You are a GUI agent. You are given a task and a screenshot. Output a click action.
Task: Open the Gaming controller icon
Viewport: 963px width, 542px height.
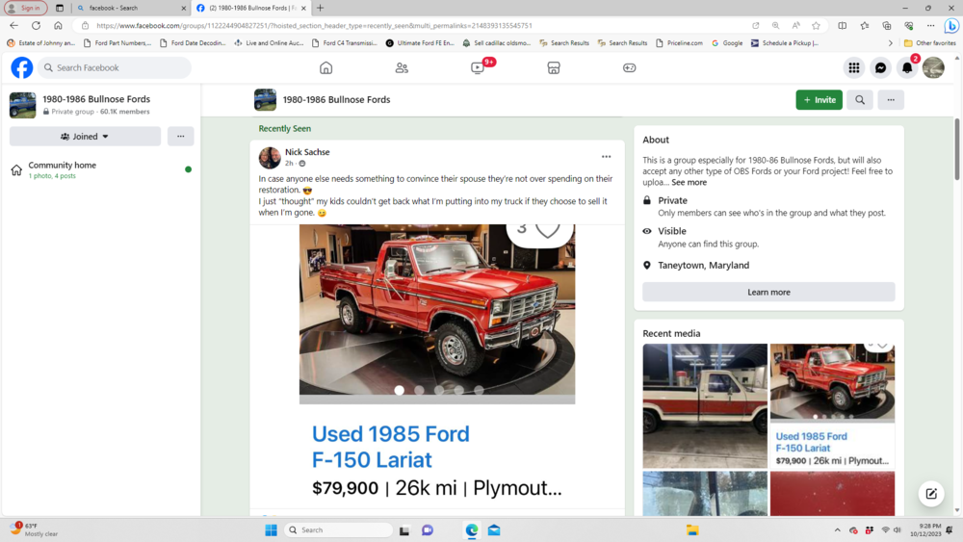630,67
